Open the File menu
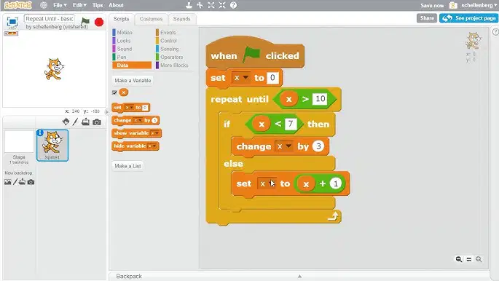The width and height of the screenshot is (499, 281). pos(60,5)
